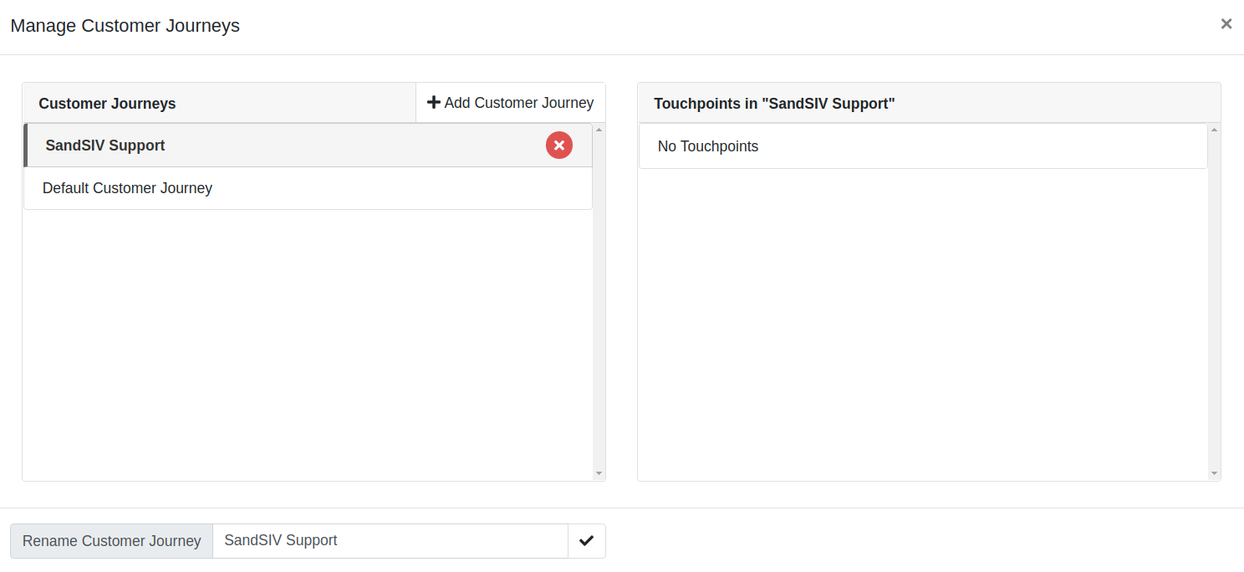Click the down arrow of the journeys list scrollbar
The image size is (1244, 572).
[599, 473]
